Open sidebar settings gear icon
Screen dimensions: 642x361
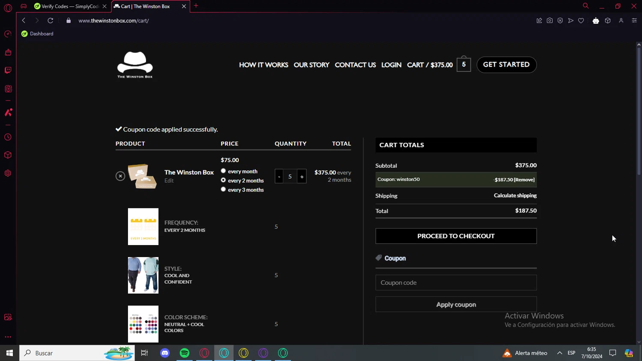click(8, 173)
